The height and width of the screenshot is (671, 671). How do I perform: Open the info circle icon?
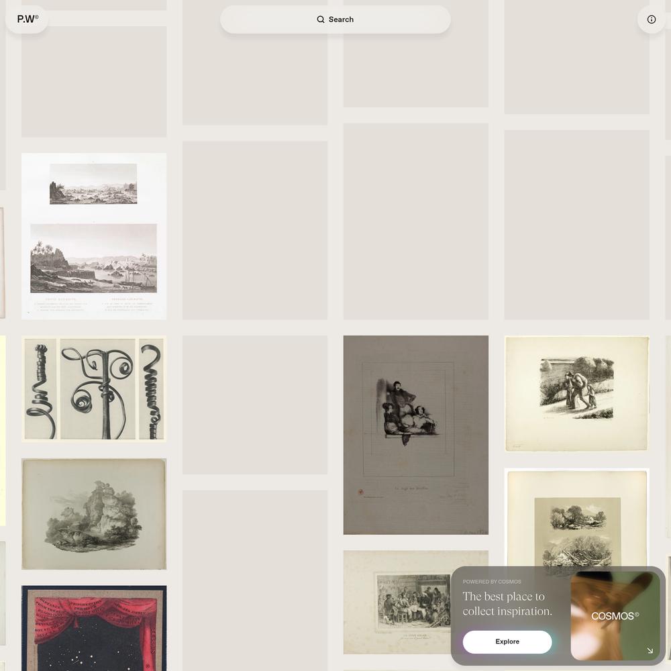[651, 19]
